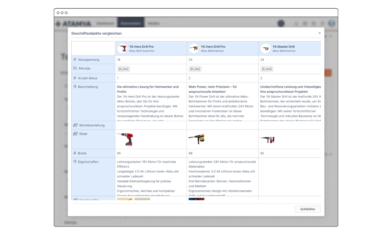
Task: Select the Akkuspannung row label
Action: point(88,60)
